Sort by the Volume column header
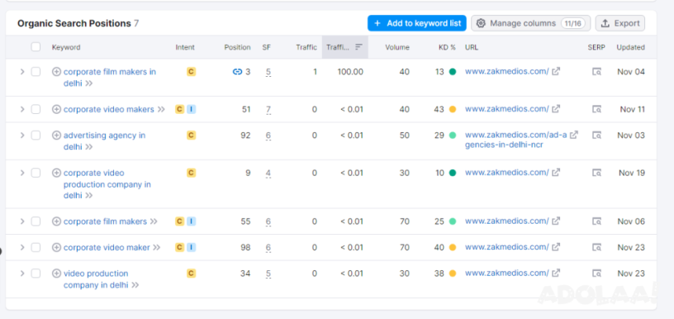 click(397, 47)
